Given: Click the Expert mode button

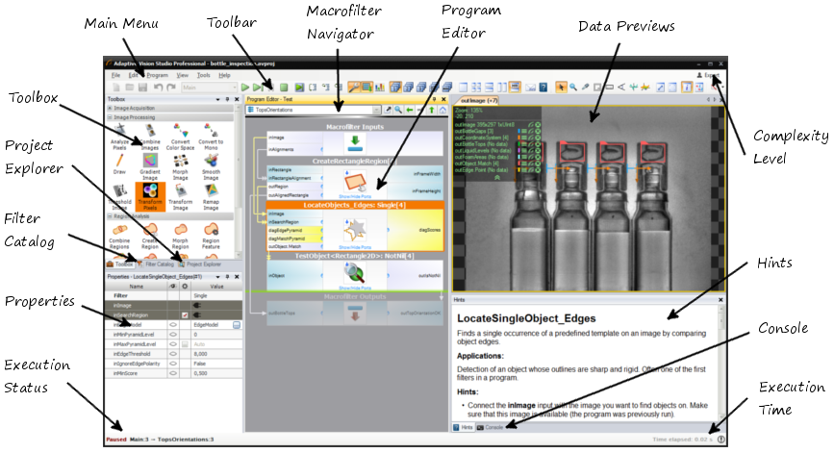Looking at the screenshot, I should point(708,75).
